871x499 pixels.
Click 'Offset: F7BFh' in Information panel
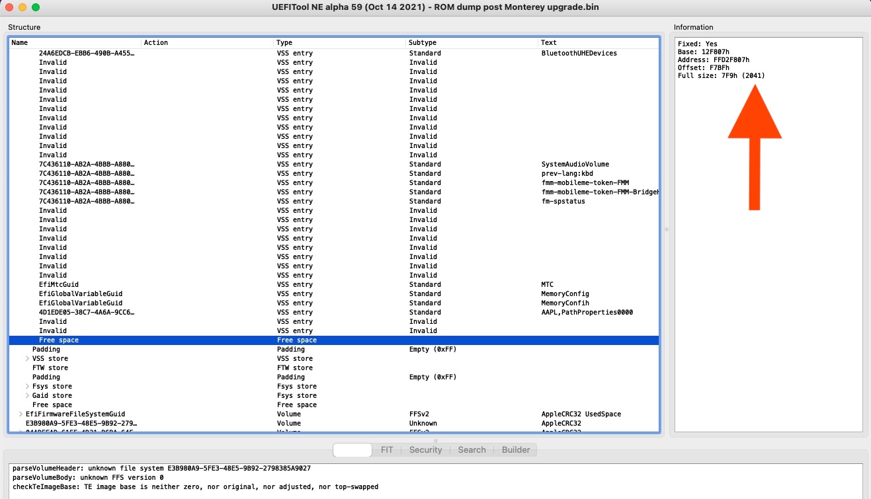[x=703, y=67]
